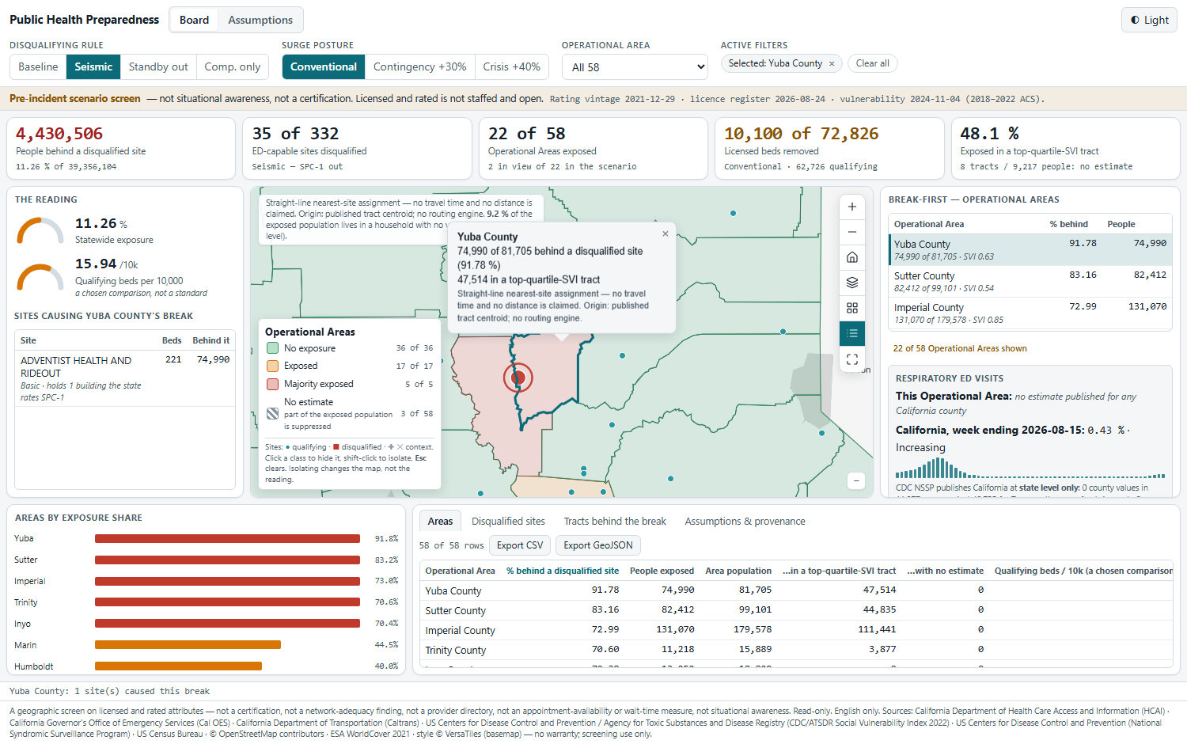1187x744 pixels.
Task: Open the Tracts behind the break tab
Action: point(615,521)
